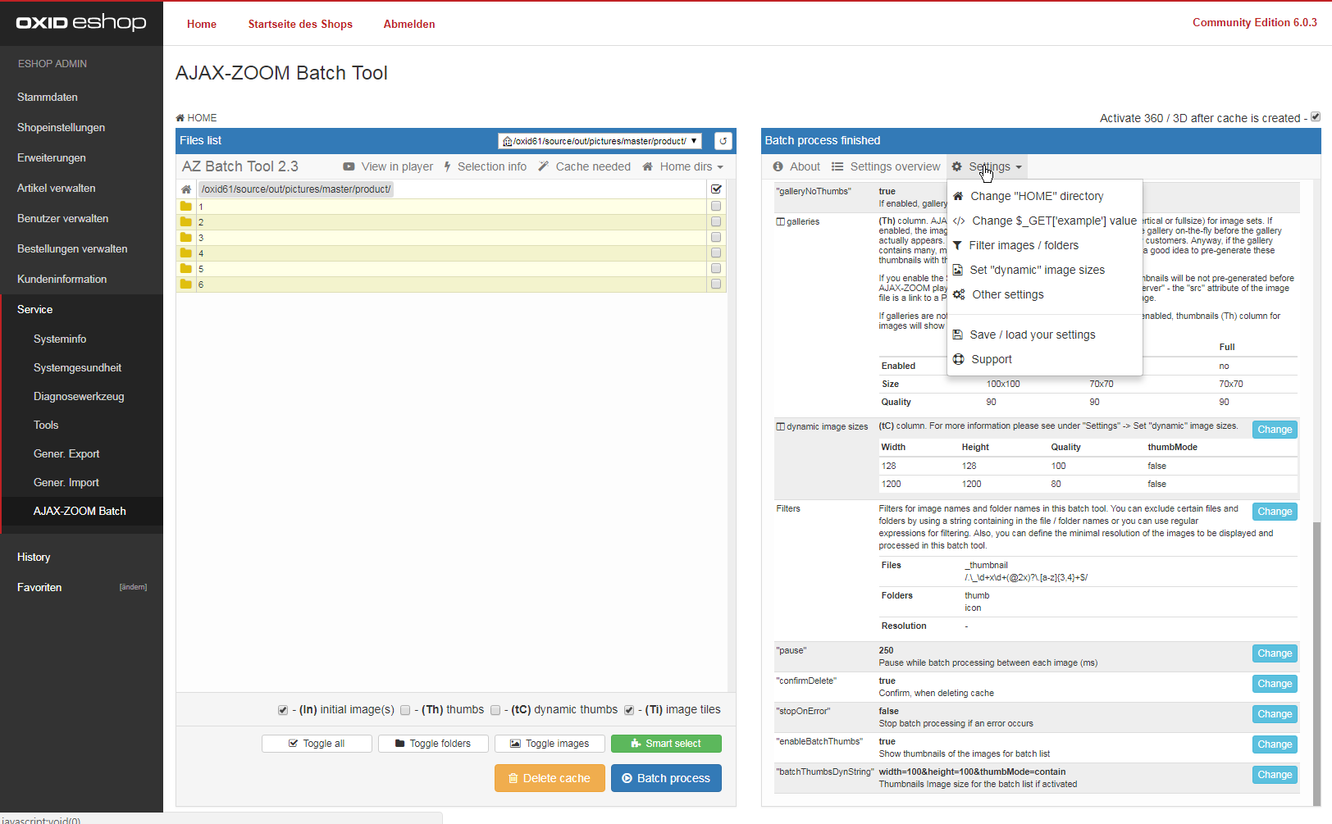Click the Cache needed wand icon
Viewport: 1332px width, 824px height.
[544, 166]
